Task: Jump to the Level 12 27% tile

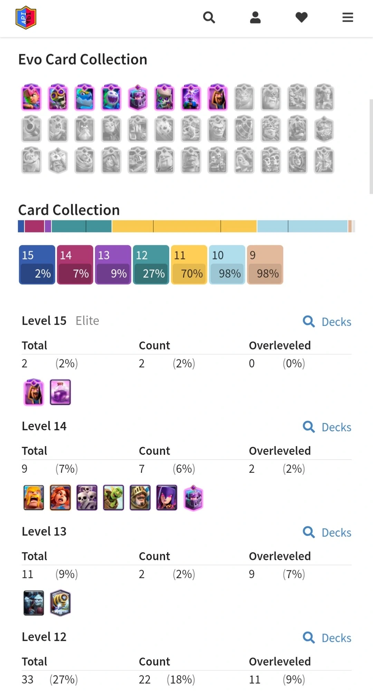Action: point(151,265)
